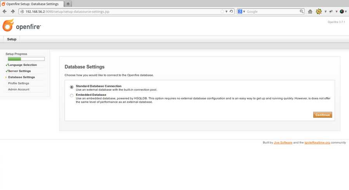Image resolution: width=349 pixels, height=190 pixels.
Task: Click the bookmark star in address bar
Action: pyautogui.click(x=222, y=11)
